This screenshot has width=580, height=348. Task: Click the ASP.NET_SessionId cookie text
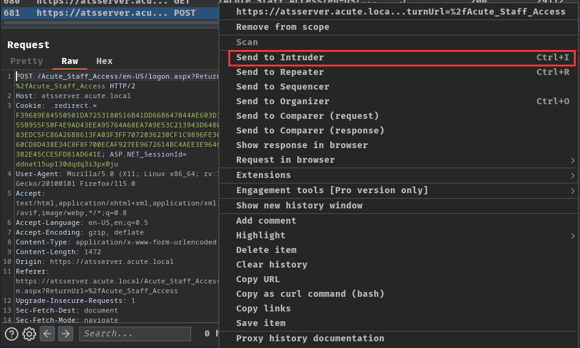(x=148, y=154)
